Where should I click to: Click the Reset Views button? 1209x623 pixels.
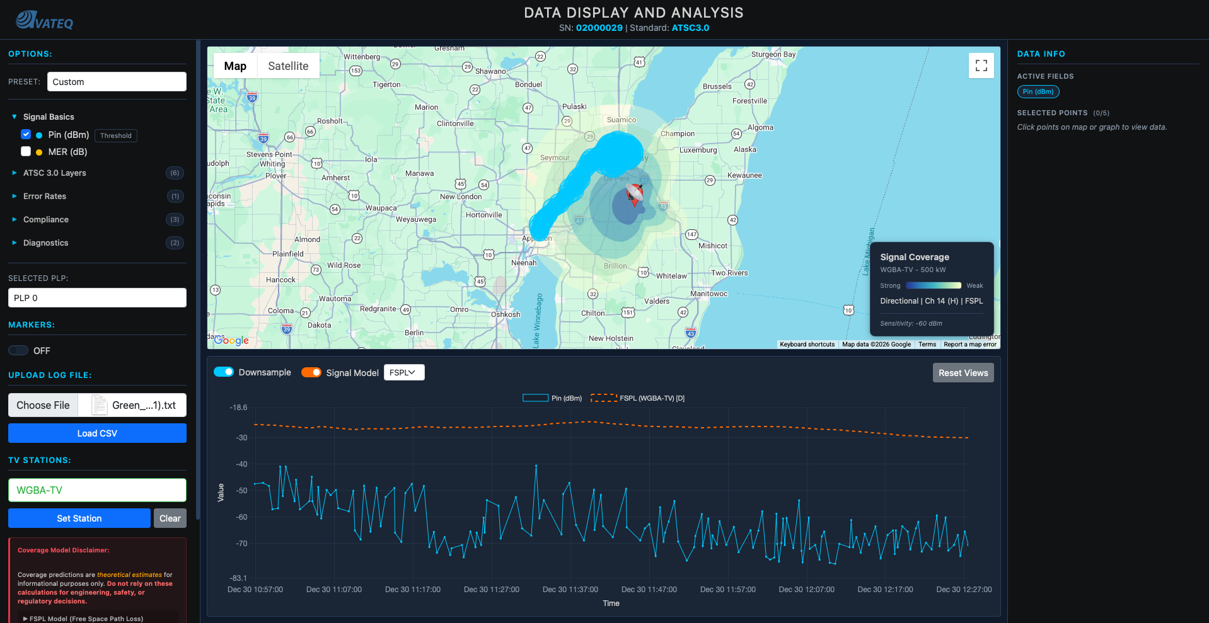[x=963, y=373]
